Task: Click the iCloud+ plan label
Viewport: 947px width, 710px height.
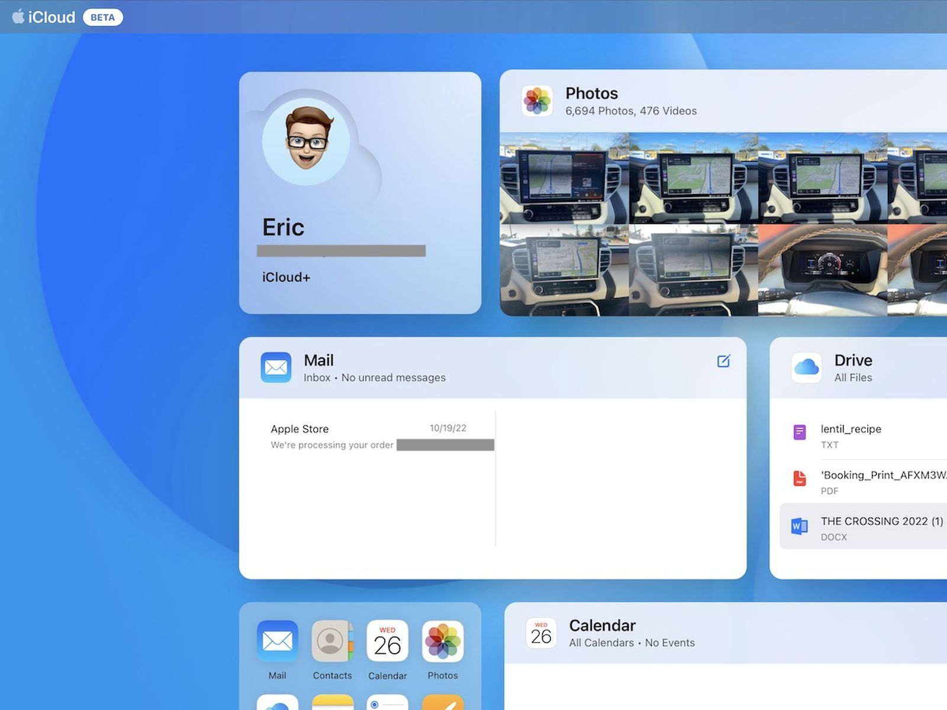Action: (x=286, y=277)
